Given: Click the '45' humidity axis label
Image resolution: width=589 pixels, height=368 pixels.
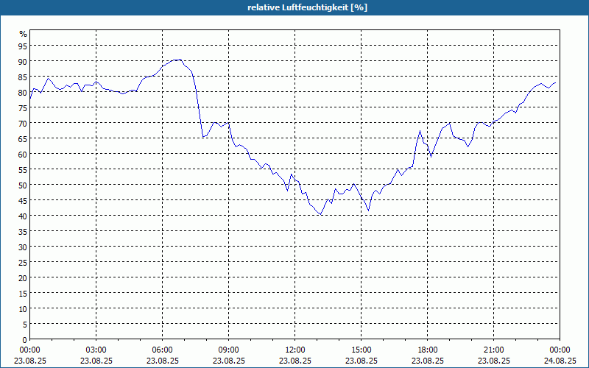Looking at the screenshot, I should tap(23, 200).
